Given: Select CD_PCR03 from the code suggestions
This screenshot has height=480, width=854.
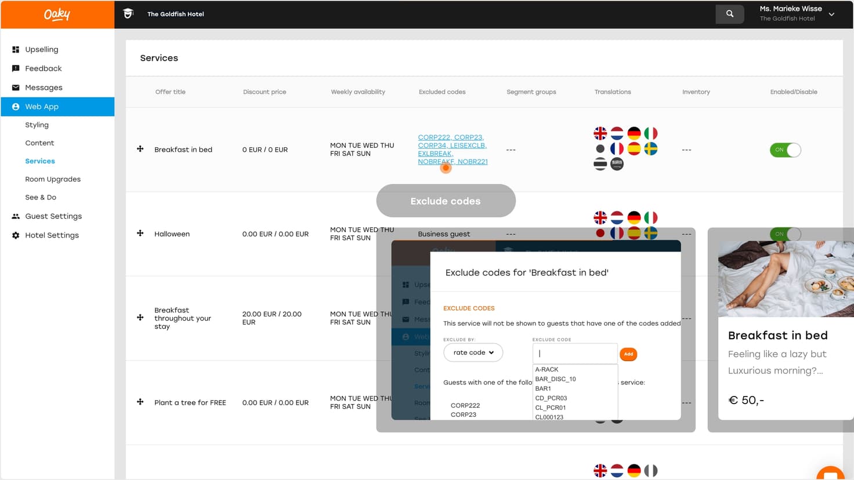Looking at the screenshot, I should pyautogui.click(x=551, y=398).
